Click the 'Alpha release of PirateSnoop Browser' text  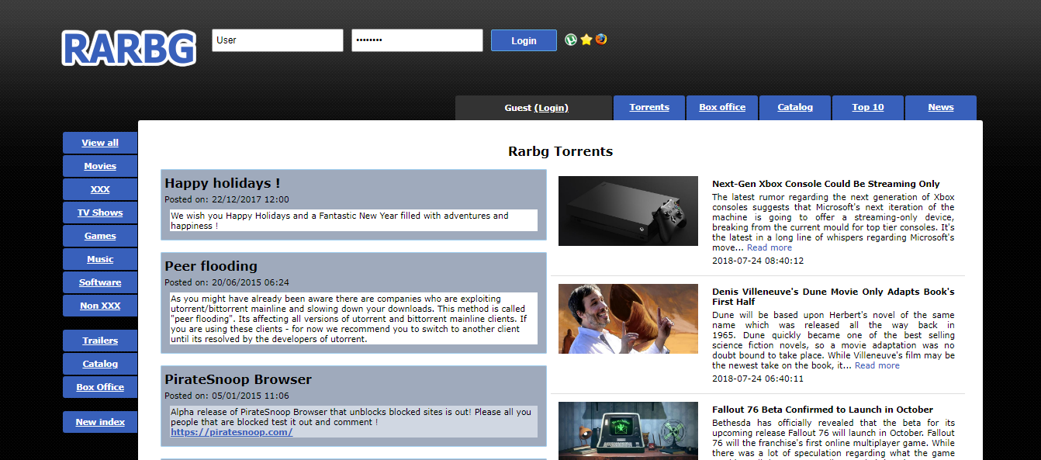click(351, 417)
